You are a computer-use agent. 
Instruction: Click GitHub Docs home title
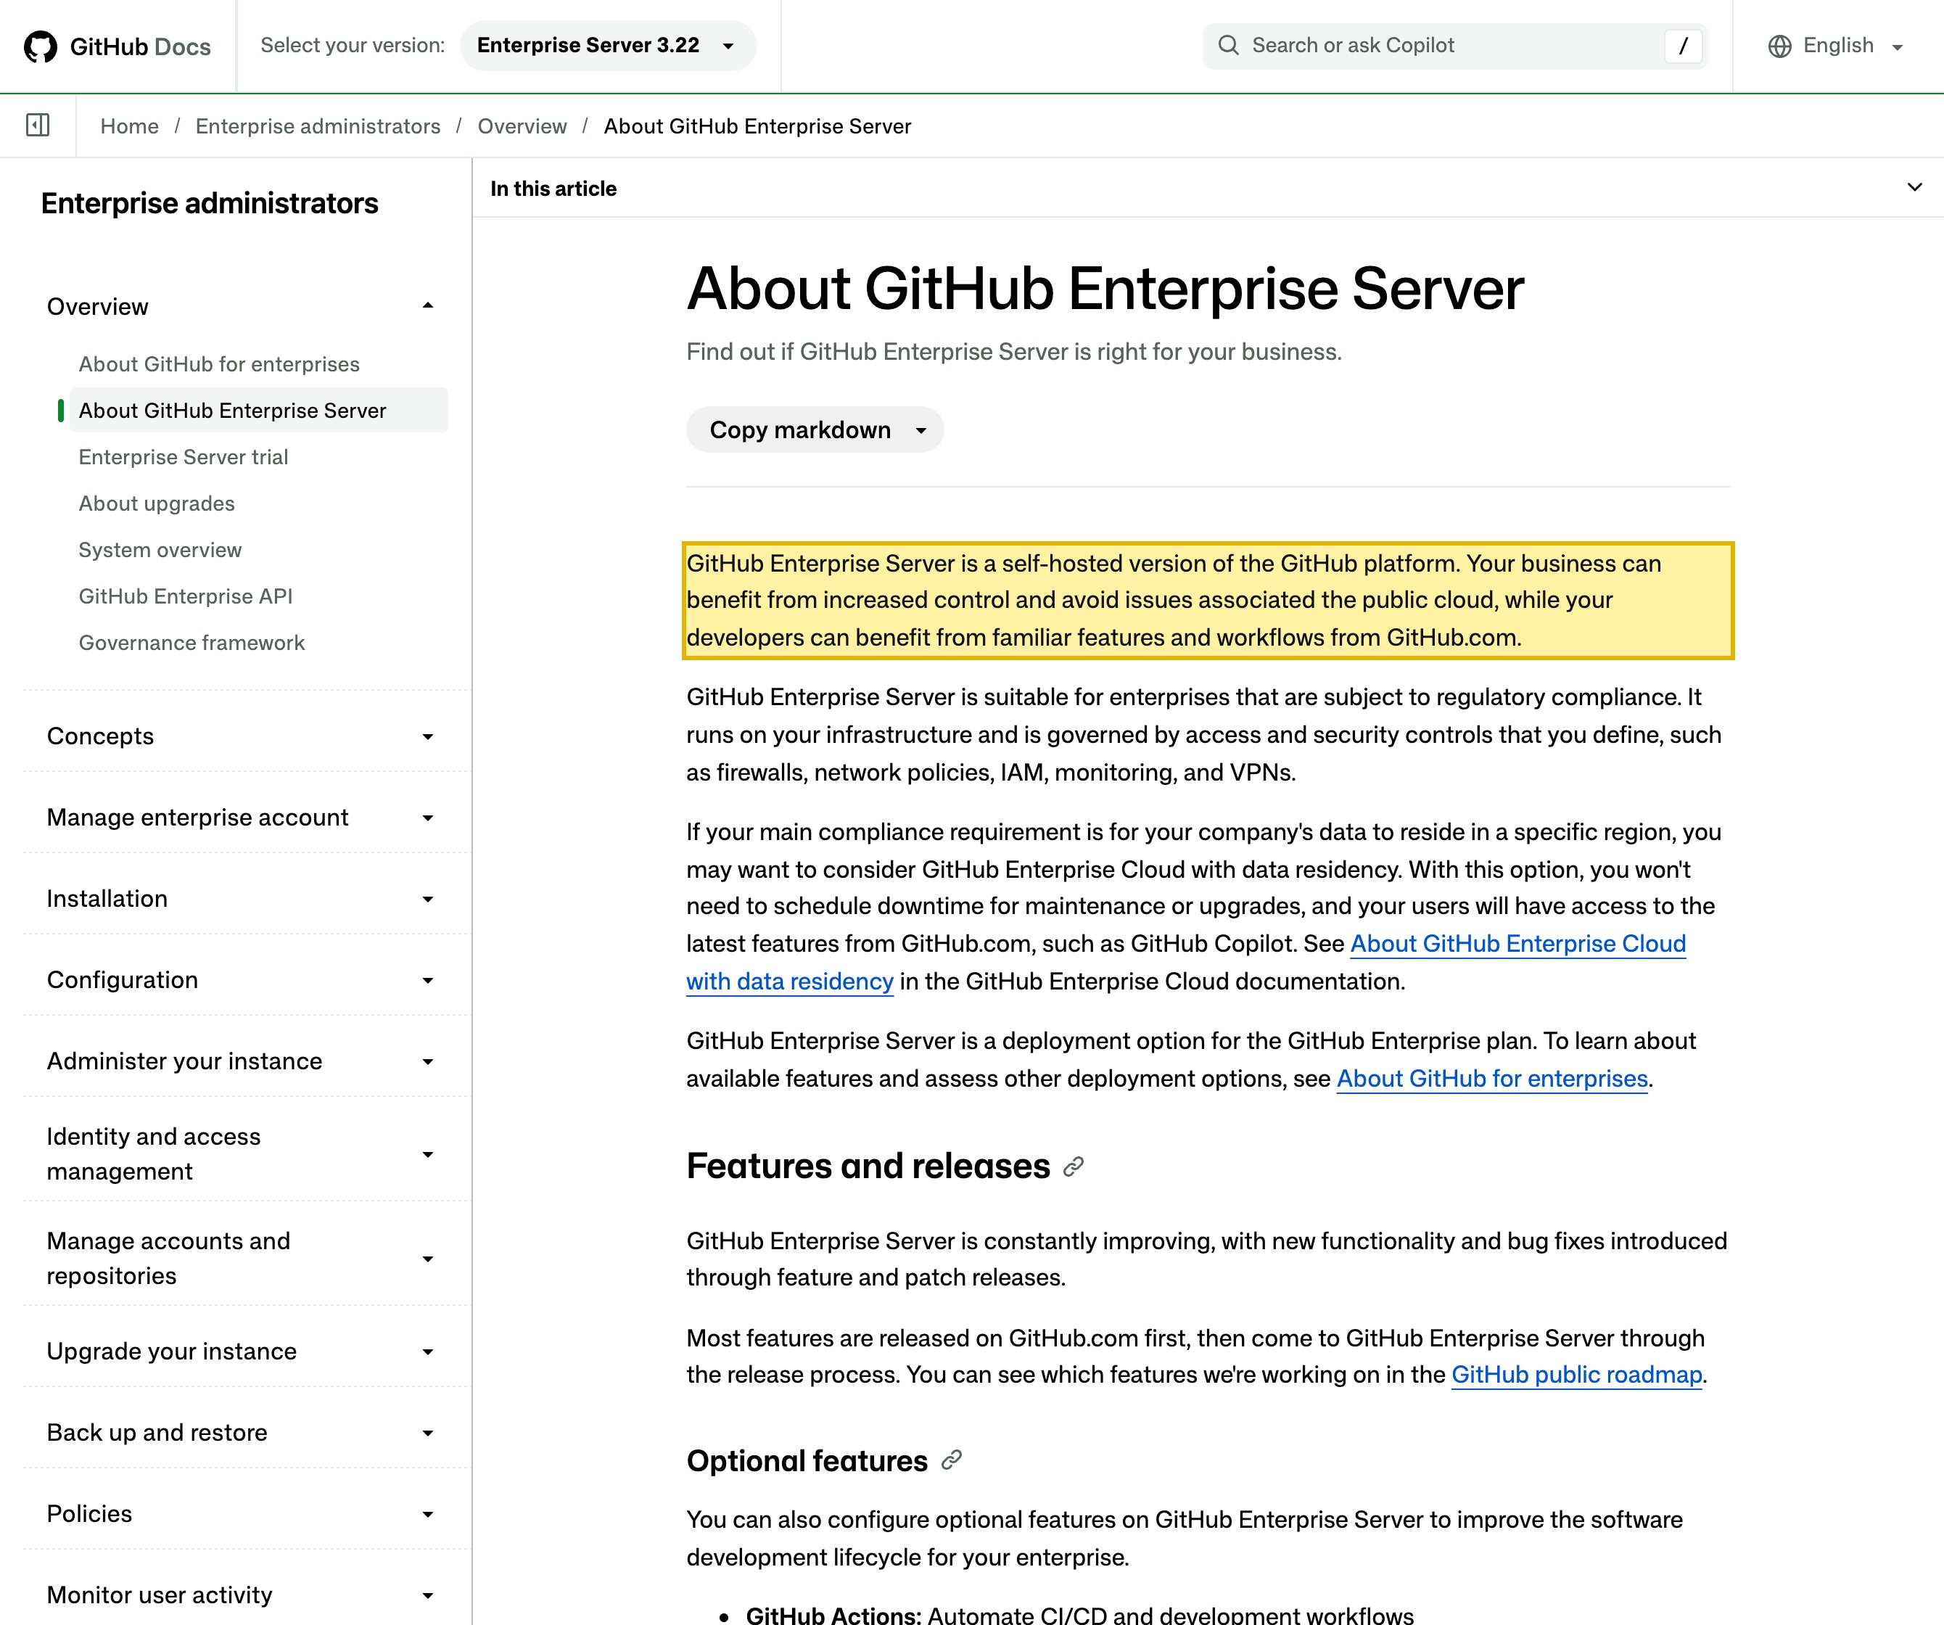tap(141, 46)
